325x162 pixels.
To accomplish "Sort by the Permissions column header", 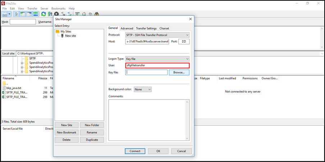I will [250, 78].
